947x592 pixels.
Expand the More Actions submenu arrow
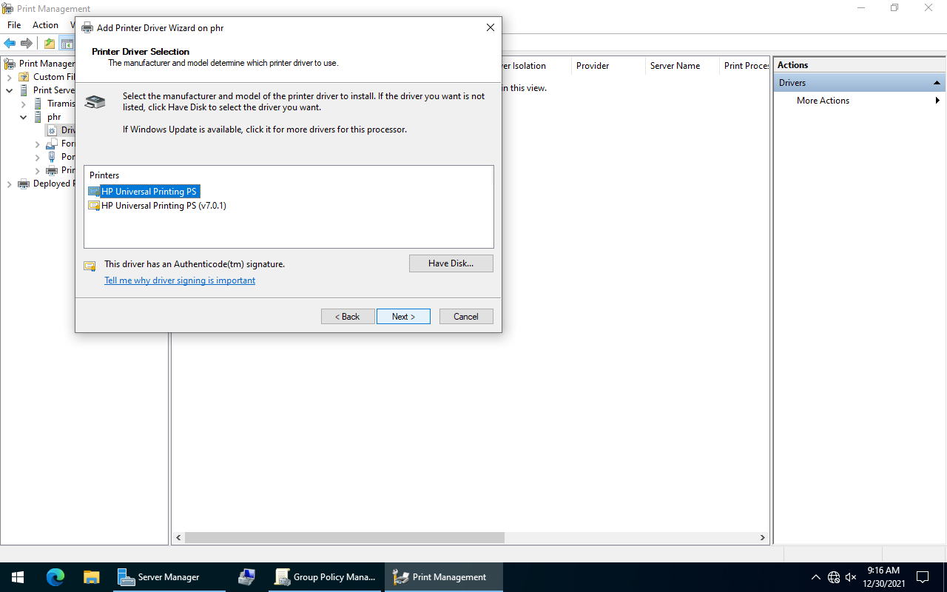click(937, 101)
